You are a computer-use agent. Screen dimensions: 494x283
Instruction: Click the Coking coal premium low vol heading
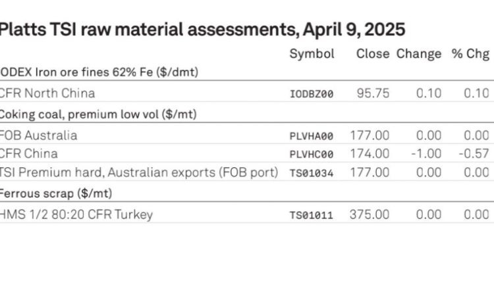tap(98, 115)
